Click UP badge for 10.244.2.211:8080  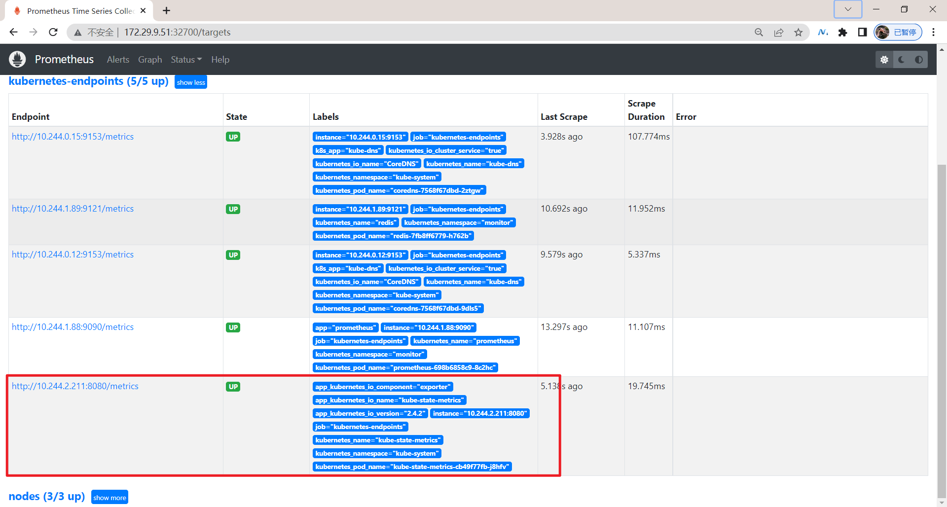pyautogui.click(x=233, y=387)
